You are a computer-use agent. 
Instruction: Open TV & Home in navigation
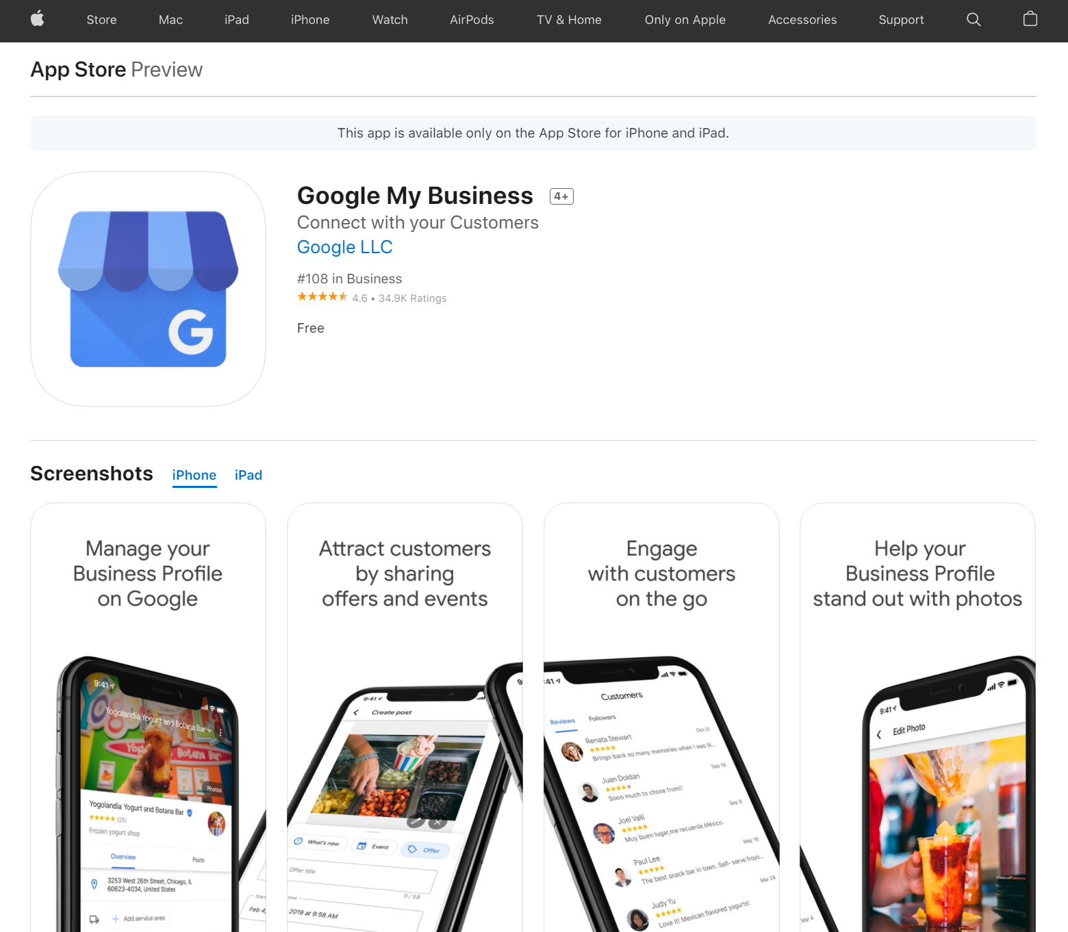click(569, 20)
